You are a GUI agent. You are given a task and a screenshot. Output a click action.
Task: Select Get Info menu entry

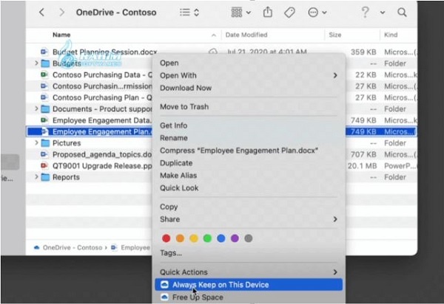249,125
